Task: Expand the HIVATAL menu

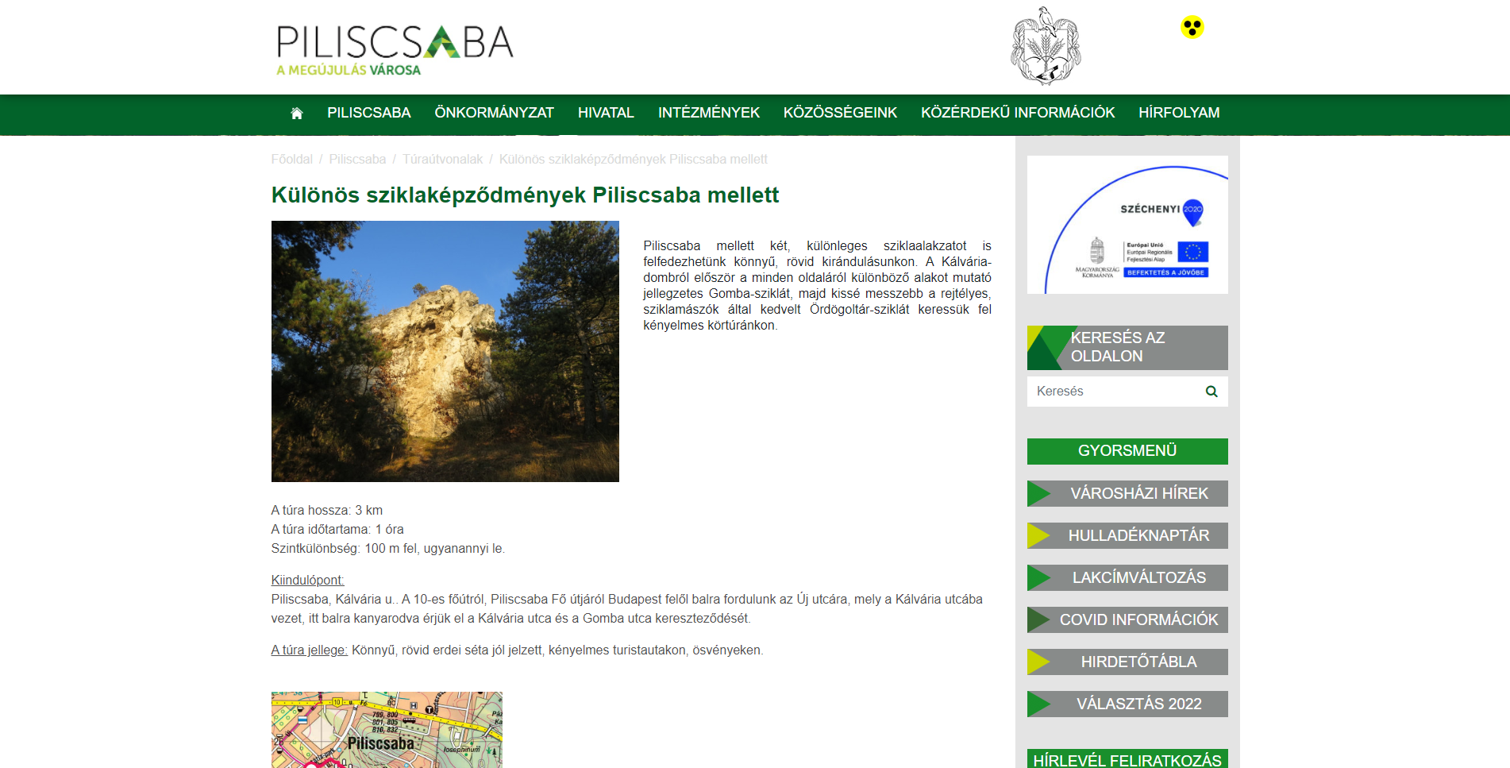Action: point(605,114)
